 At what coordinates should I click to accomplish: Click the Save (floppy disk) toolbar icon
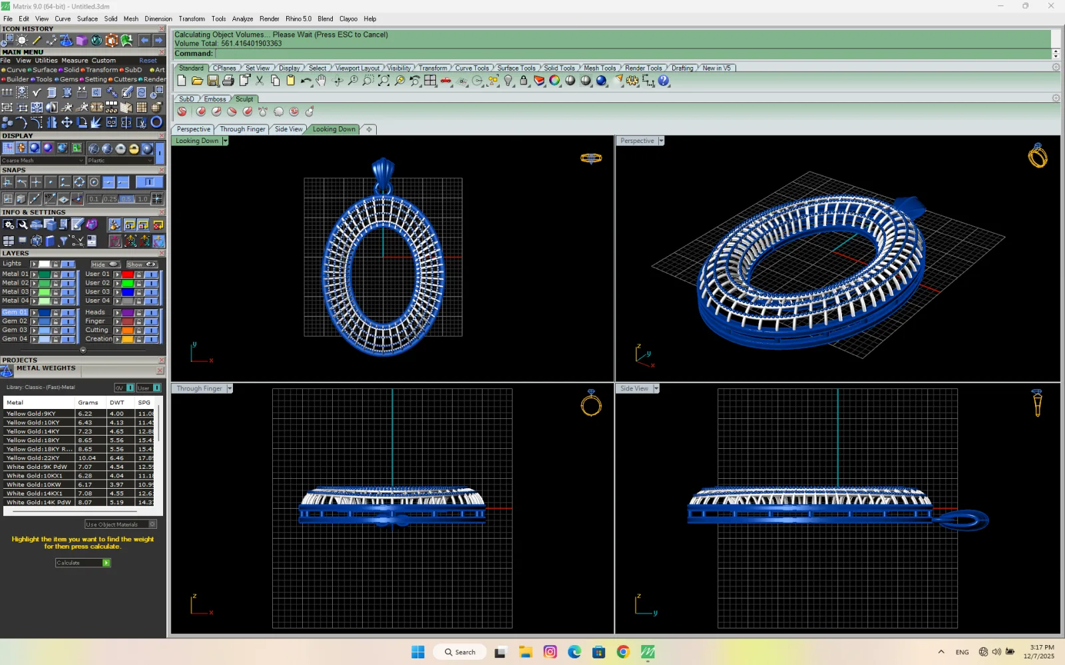point(213,80)
